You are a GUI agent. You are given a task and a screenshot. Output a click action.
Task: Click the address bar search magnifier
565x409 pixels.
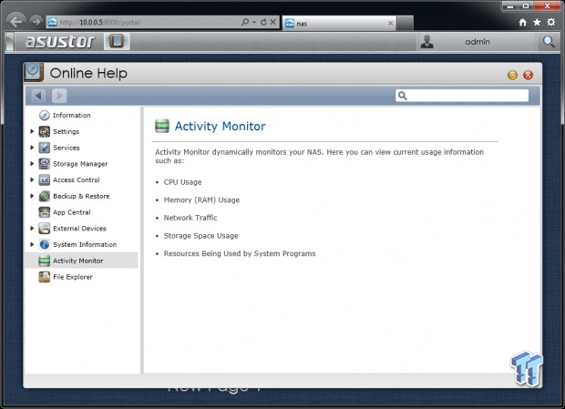click(x=245, y=22)
